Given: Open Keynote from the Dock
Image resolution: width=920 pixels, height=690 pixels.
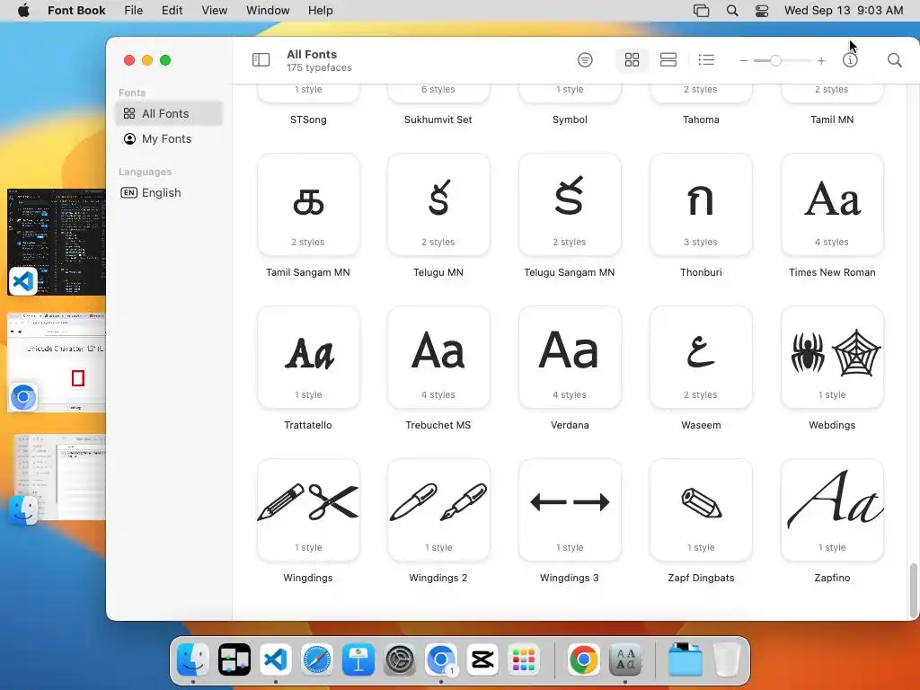Looking at the screenshot, I should click(358, 659).
